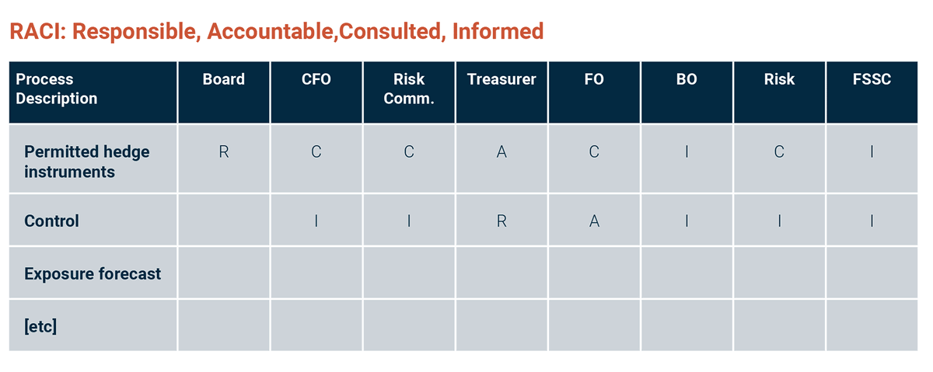Select the BO column header
This screenshot has height=372, width=933.
pyautogui.click(x=687, y=79)
